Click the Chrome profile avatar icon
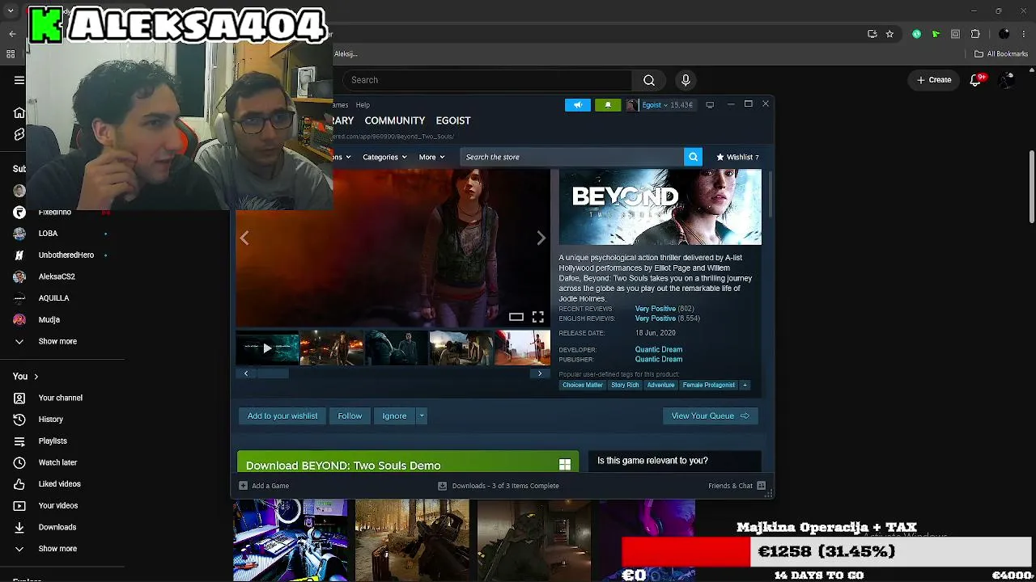Viewport: 1036px width, 582px height. coord(1004,34)
